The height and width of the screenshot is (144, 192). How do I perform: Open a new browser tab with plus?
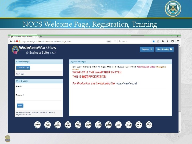pyautogui.click(x=41, y=36)
